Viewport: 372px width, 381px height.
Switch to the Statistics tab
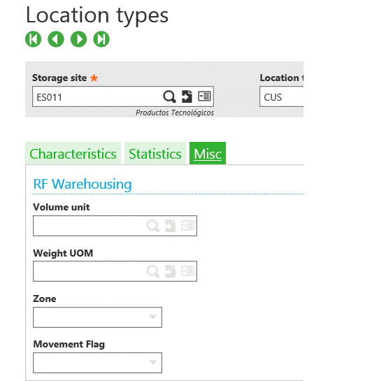pos(155,154)
